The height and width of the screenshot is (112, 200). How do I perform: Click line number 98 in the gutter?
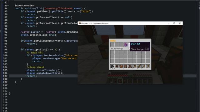[x=6, y=49]
